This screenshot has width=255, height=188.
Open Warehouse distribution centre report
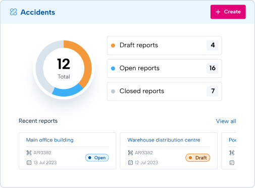tap(164, 140)
